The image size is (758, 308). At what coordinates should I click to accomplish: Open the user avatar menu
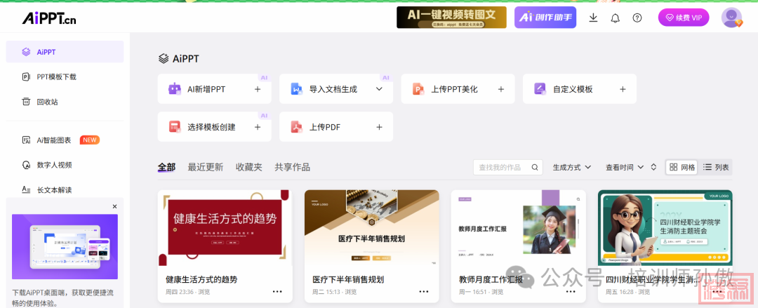click(x=731, y=18)
